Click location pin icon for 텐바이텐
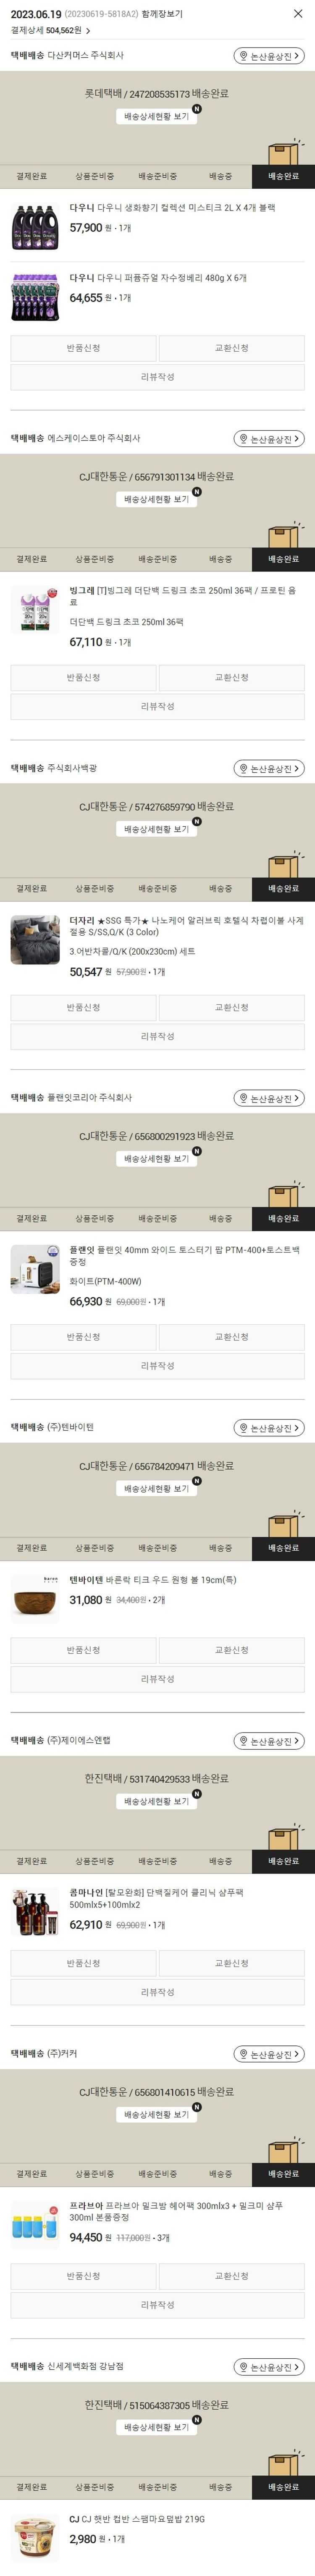The width and height of the screenshot is (315, 2576). (x=242, y=1428)
